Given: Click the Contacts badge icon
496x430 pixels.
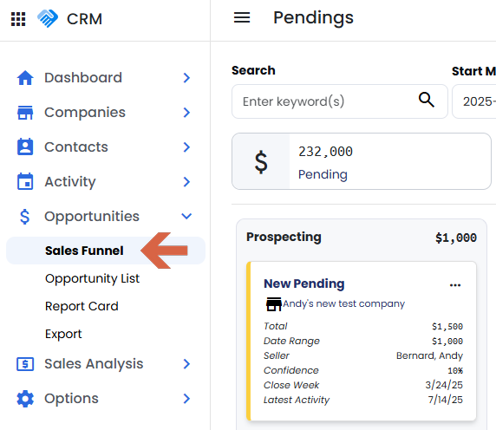Looking at the screenshot, I should point(25,147).
